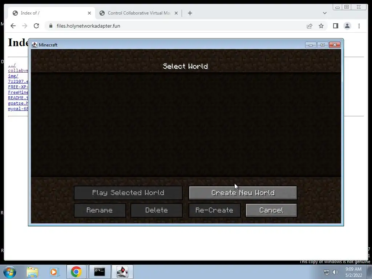Click the disabled Play Selected World button
Screen dimensions: 372x279
pos(128,193)
